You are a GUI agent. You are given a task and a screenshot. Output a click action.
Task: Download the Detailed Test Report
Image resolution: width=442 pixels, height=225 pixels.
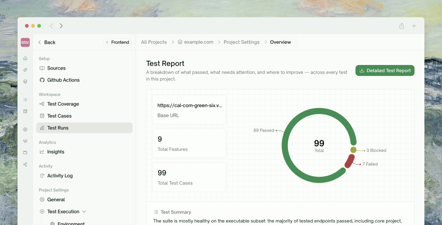coord(385,70)
